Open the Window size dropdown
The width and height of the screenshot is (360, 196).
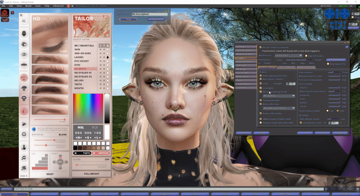coord(288,55)
